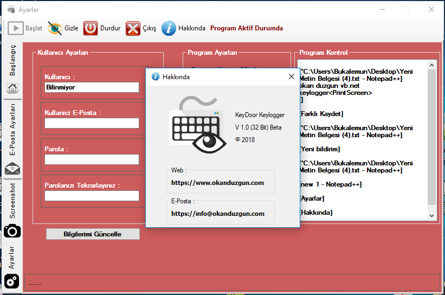Click the V 1.0 (32 Bit) Beta text
This screenshot has width=445, height=295.
[x=258, y=127]
